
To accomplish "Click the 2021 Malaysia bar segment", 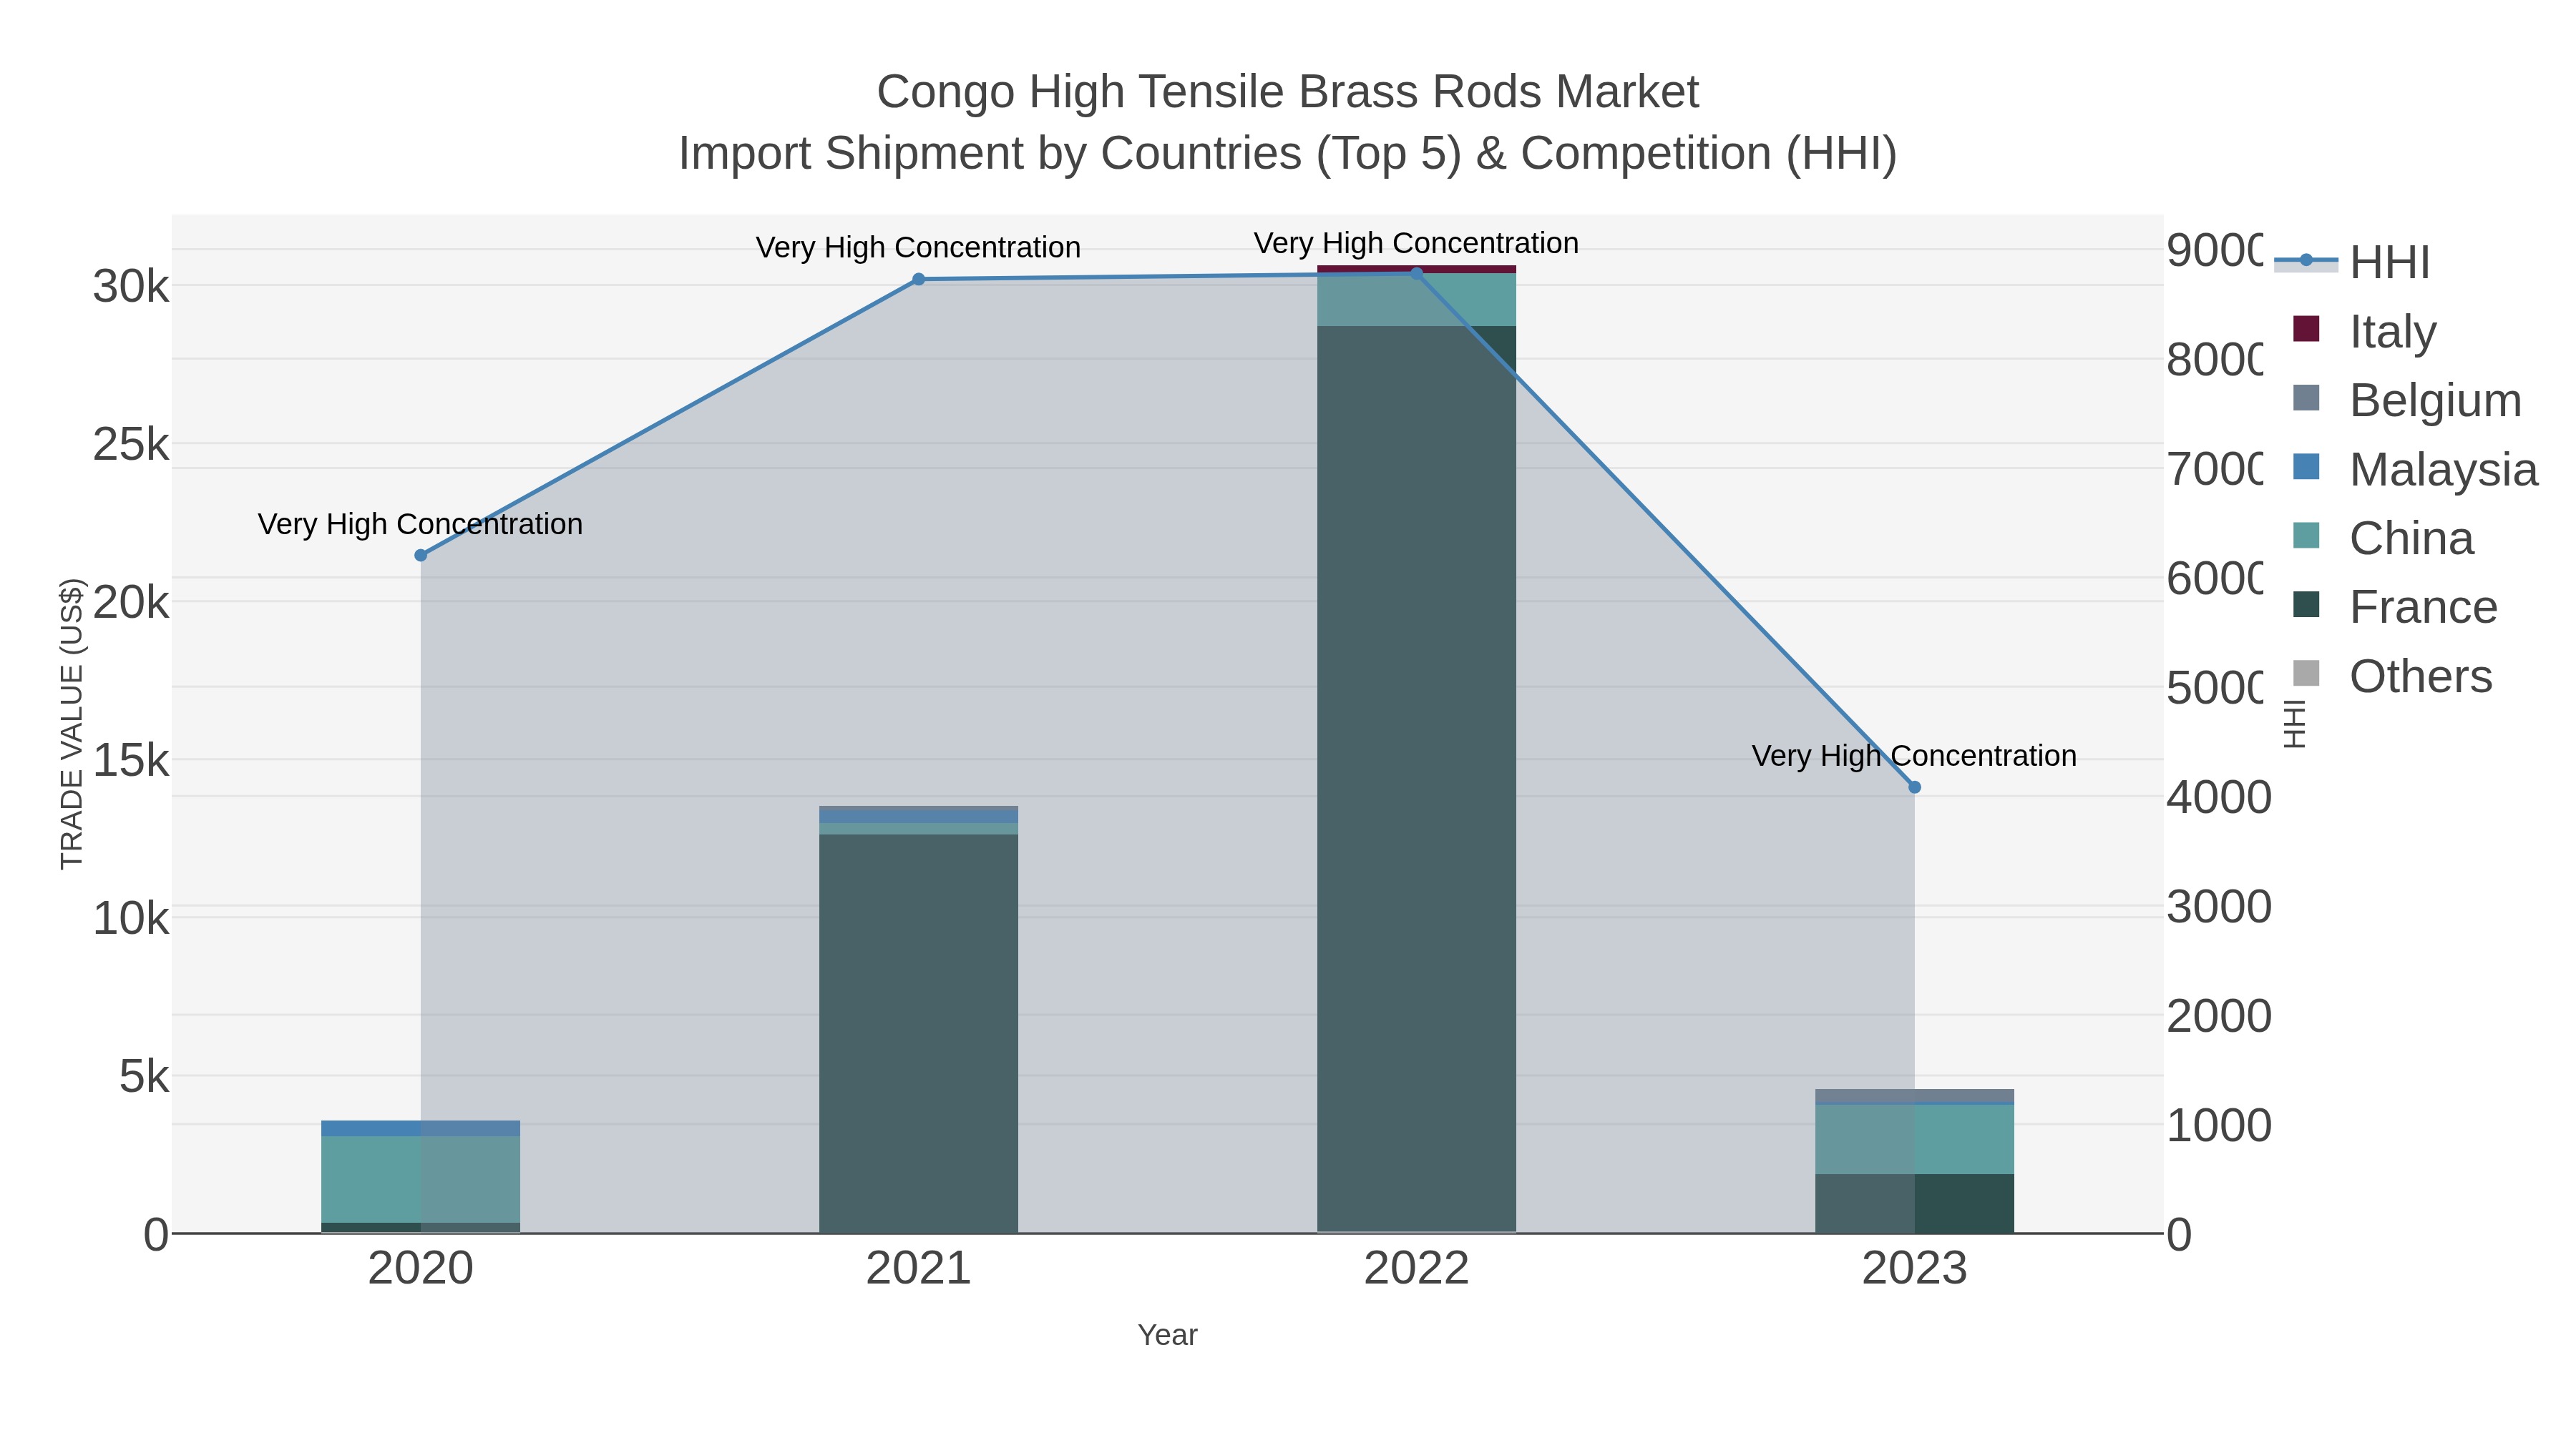I will click(x=919, y=815).
